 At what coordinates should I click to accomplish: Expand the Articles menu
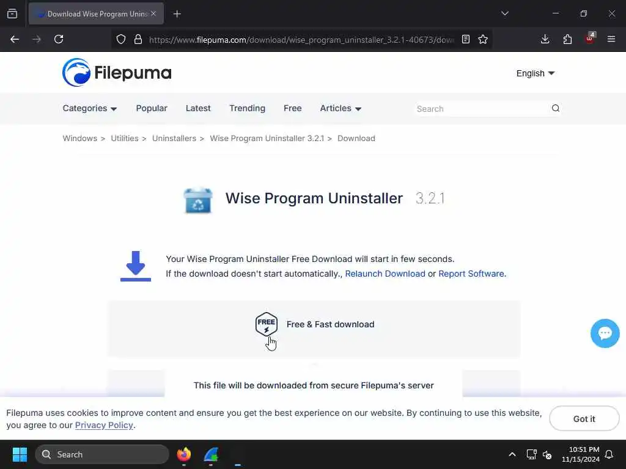(x=341, y=109)
